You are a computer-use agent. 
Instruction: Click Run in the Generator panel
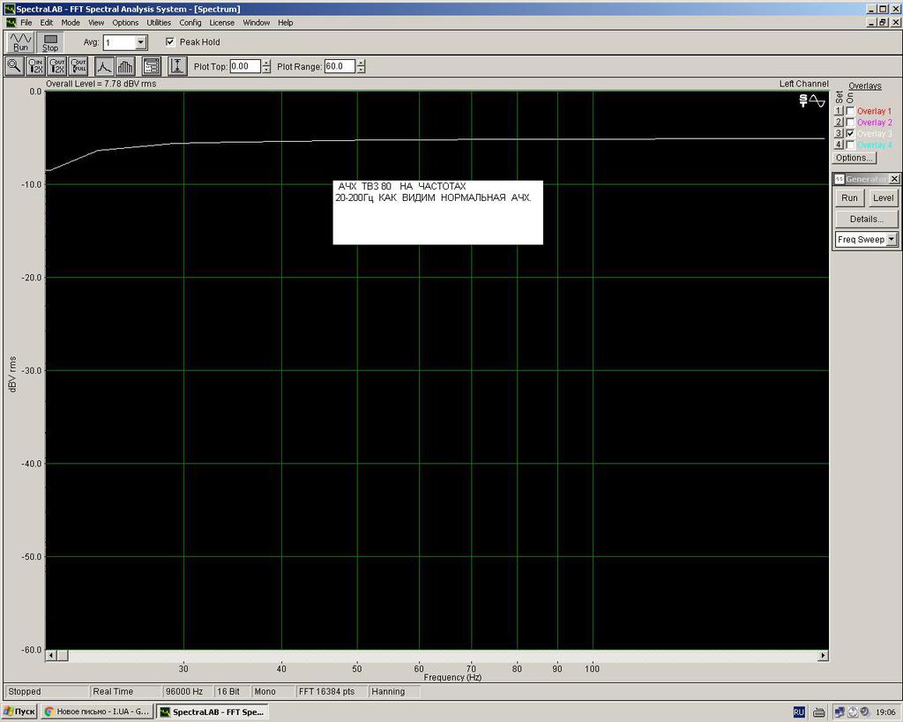tap(849, 197)
